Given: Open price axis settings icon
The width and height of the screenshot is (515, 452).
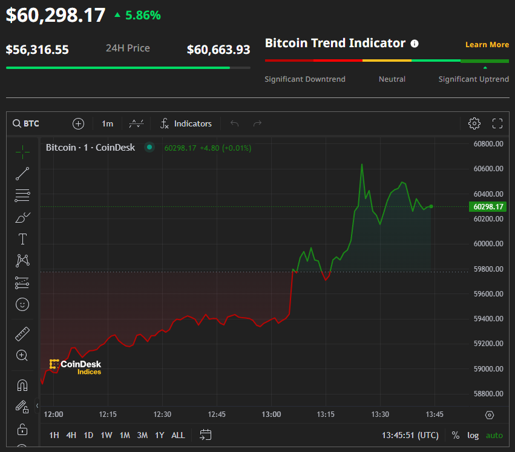Looking at the screenshot, I should coord(490,415).
